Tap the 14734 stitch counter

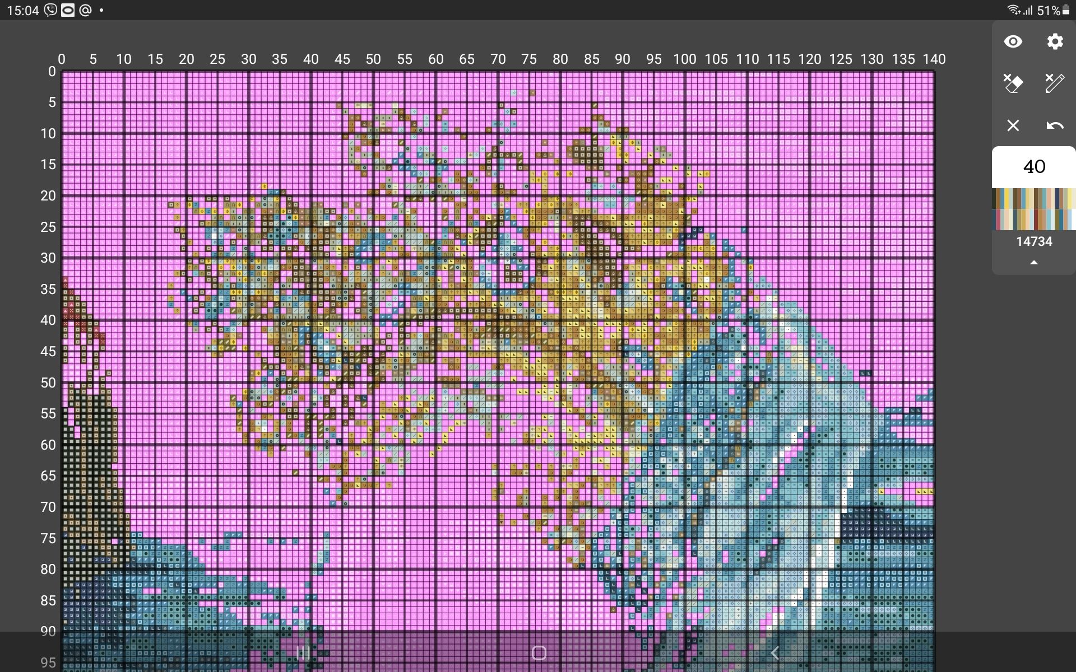(x=1033, y=241)
